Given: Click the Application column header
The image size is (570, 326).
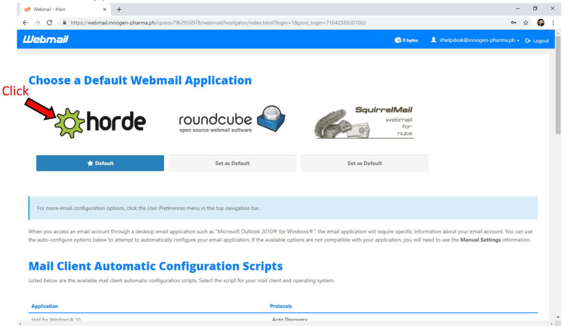Looking at the screenshot, I should click(x=45, y=306).
